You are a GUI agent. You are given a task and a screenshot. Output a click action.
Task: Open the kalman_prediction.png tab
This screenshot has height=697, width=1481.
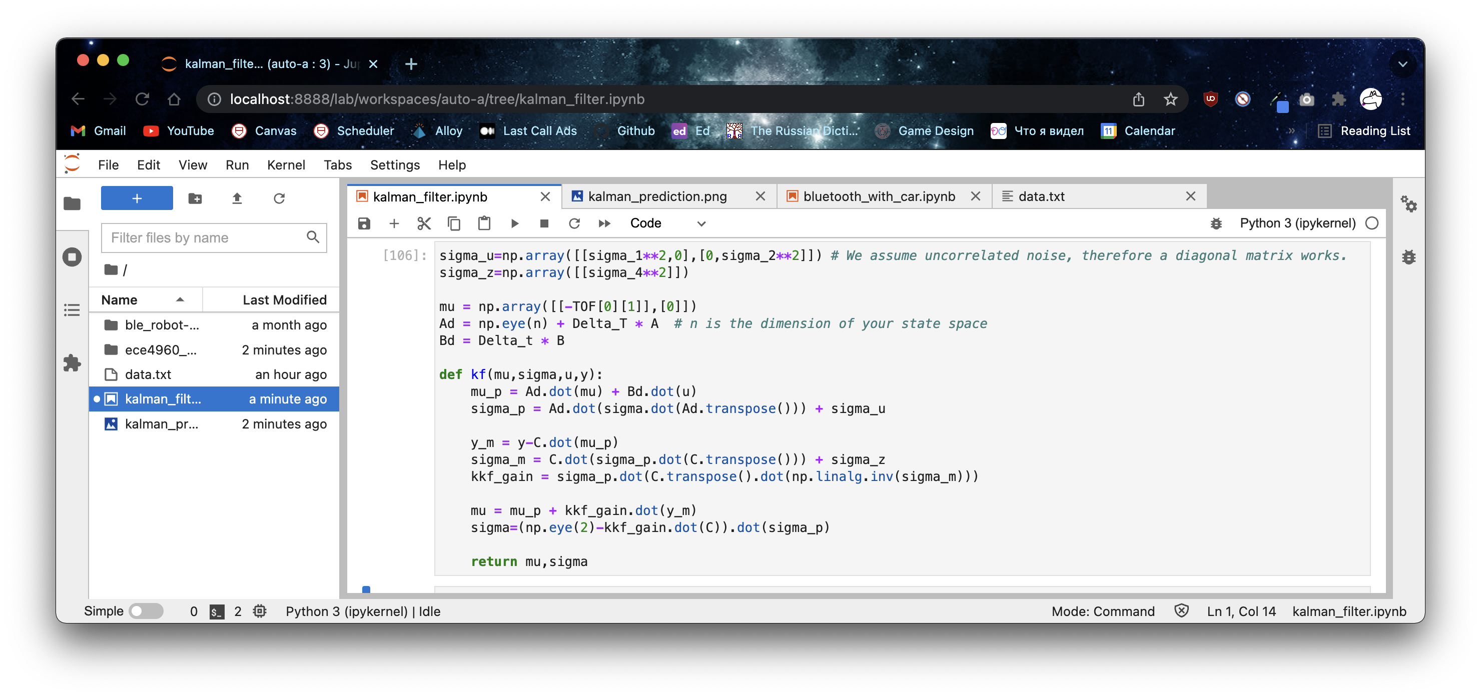pyautogui.click(x=657, y=195)
